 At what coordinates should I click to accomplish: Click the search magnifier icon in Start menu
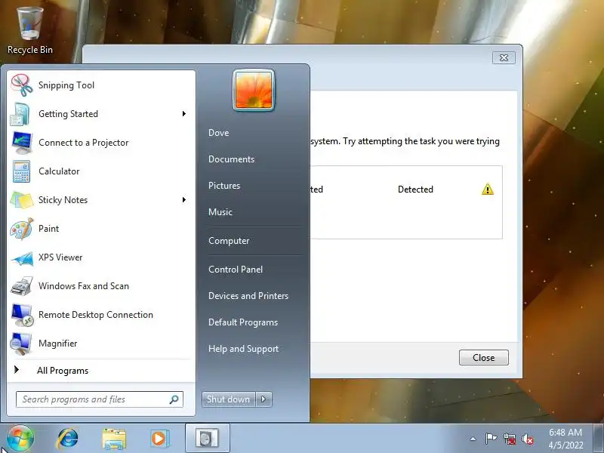(174, 399)
